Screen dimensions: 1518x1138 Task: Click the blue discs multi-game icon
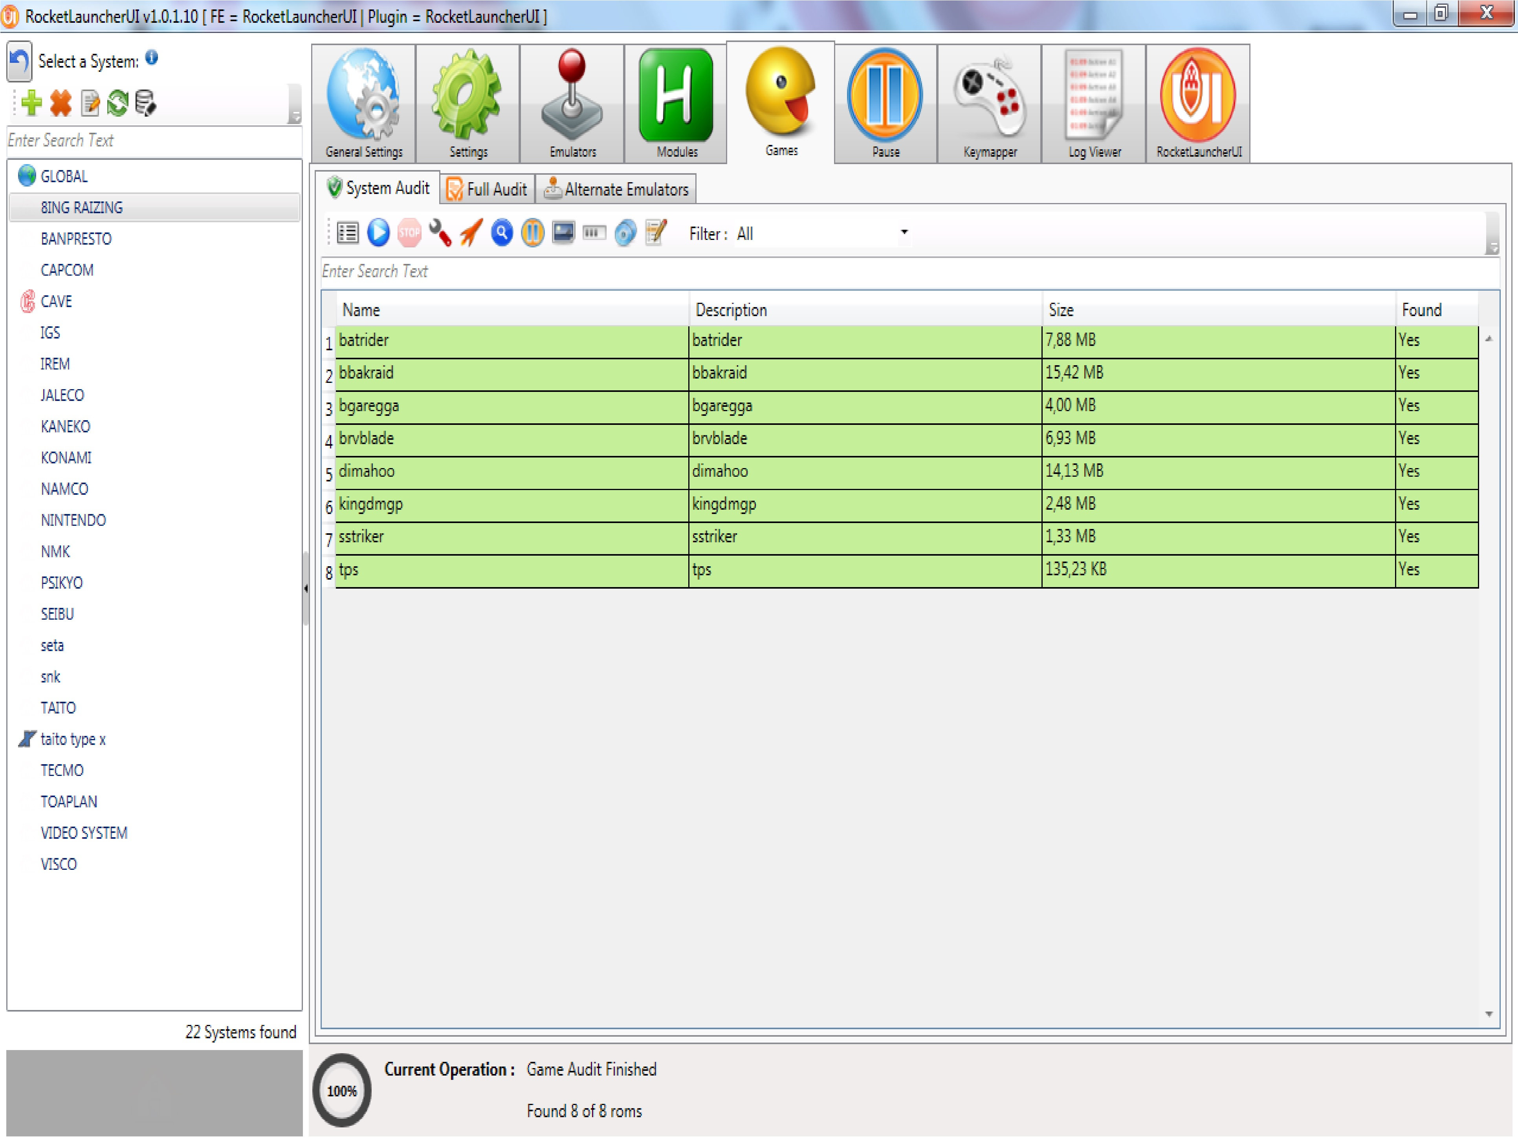point(625,233)
